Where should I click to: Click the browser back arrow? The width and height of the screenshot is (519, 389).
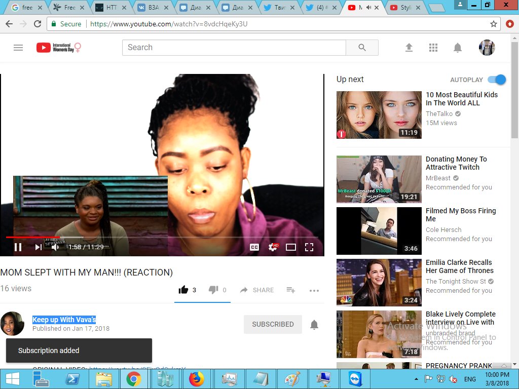(9, 24)
